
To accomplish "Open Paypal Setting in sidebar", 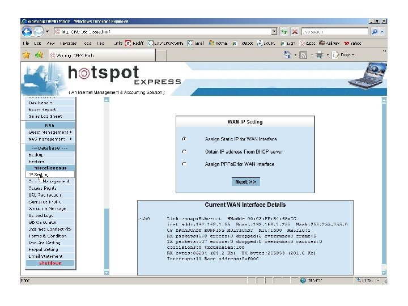I will 50,249.
